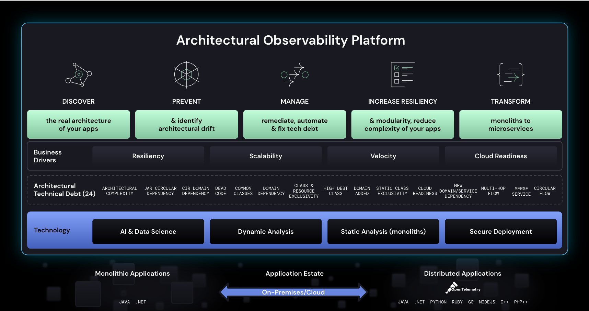
Task: Click C++ language label
Action: 505,302
